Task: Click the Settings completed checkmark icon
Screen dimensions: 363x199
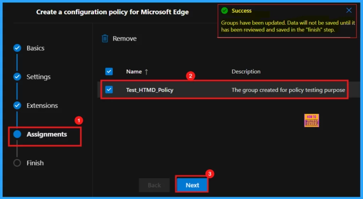Action: [x=17, y=76]
